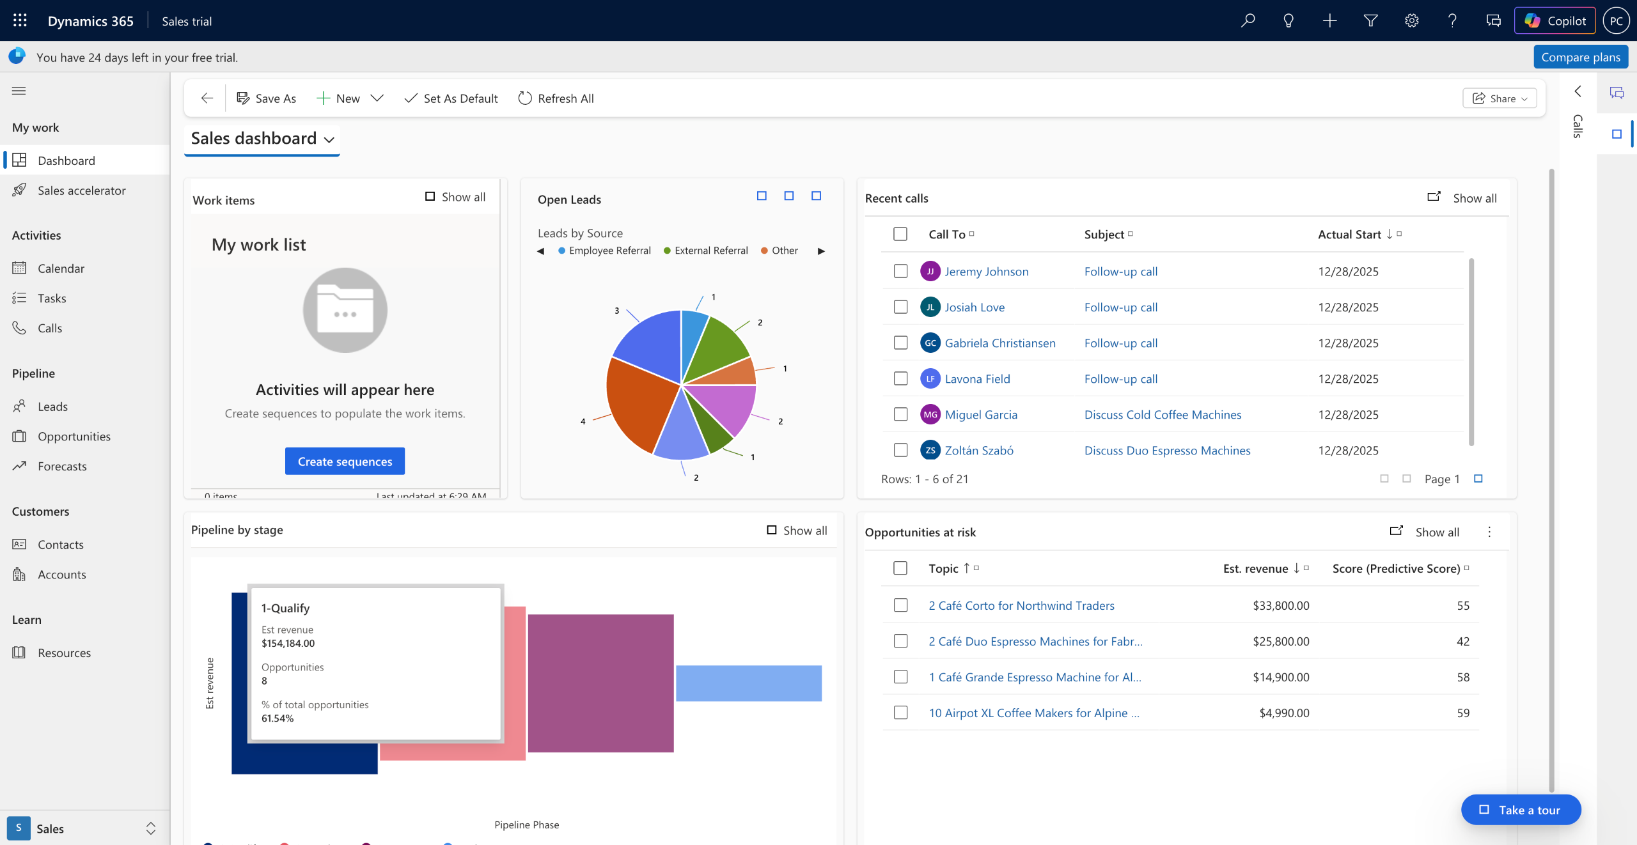Open the Share dropdown
Screen dimensions: 1637x845
click(x=1500, y=98)
